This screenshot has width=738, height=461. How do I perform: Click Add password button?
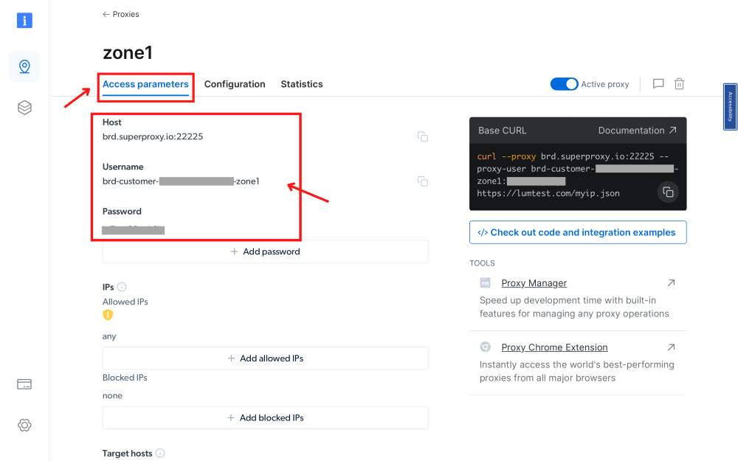click(x=265, y=251)
